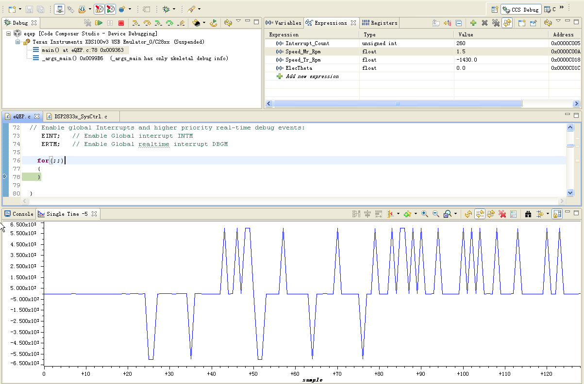Open the debug bug icon dropdown arrow
The image size is (584, 384).
[x=174, y=9]
